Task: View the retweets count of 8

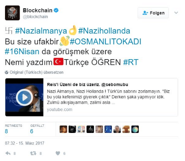Action: pyautogui.click(x=7, y=131)
